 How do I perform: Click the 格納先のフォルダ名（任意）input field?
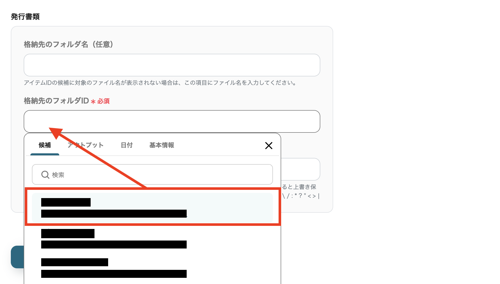172,65
